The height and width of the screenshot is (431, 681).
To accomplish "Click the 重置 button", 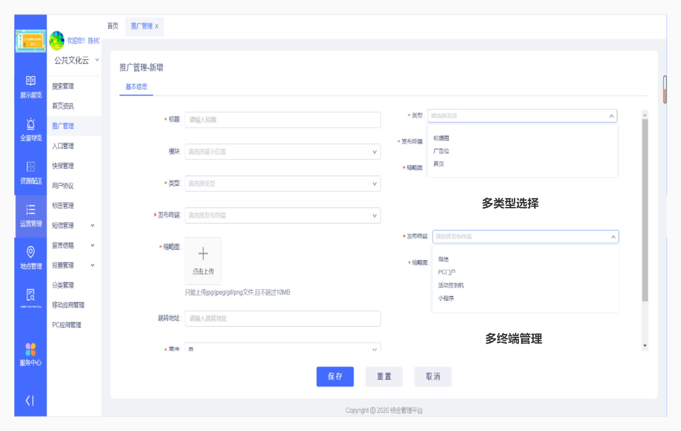I will point(384,377).
